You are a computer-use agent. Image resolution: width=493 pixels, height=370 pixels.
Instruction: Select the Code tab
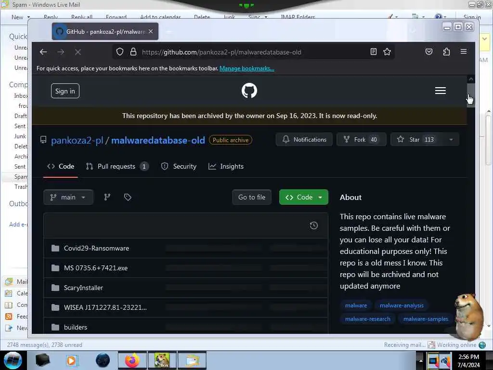point(61,166)
